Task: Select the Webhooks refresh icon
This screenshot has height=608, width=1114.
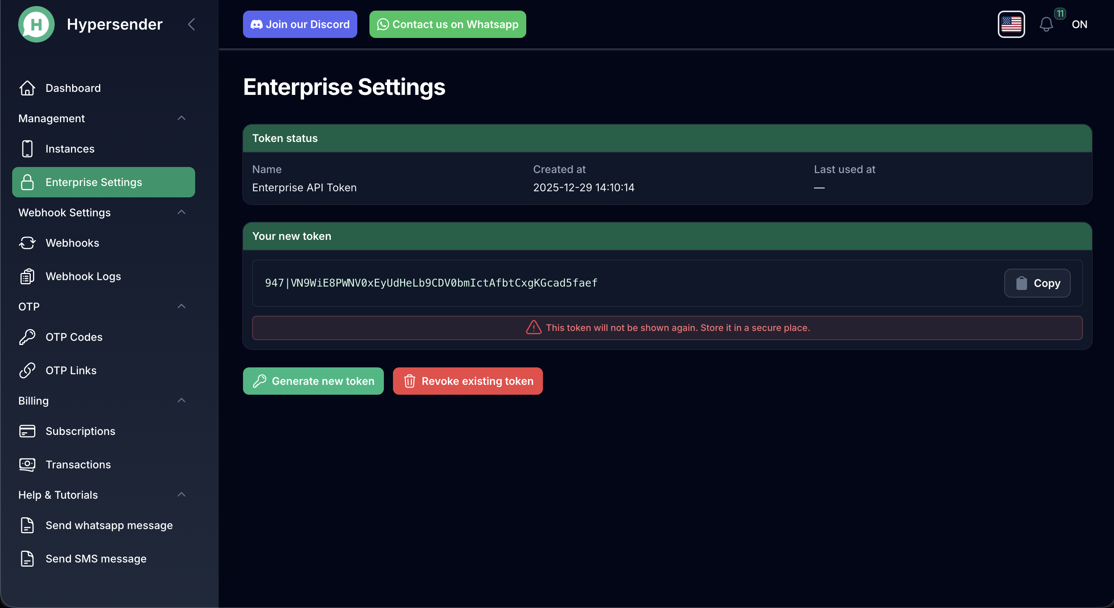Action: coord(27,243)
